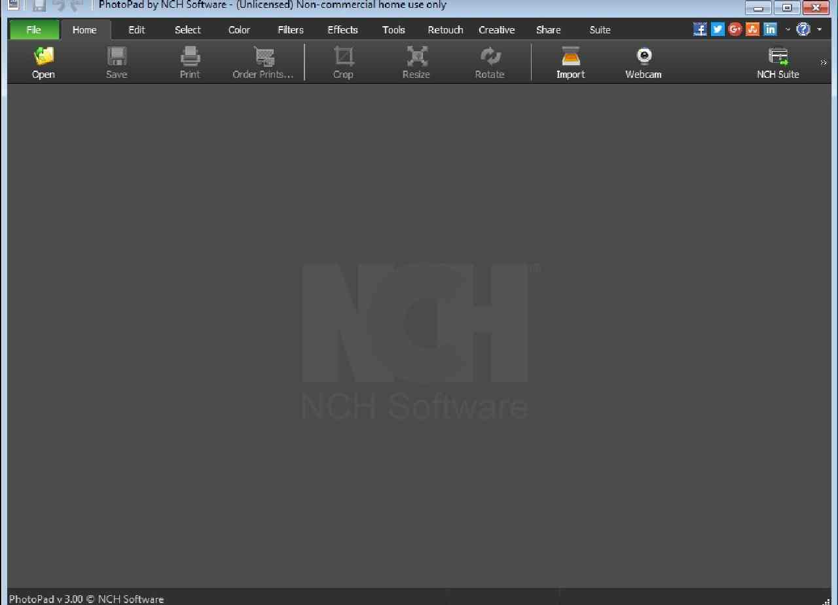The width and height of the screenshot is (838, 605).
Task: Open the Color tab
Action: pyautogui.click(x=239, y=29)
